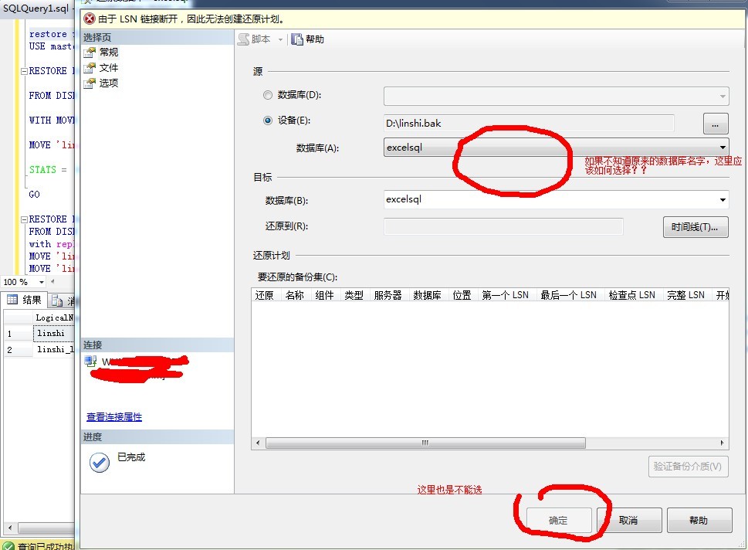Viewport: 748px width, 550px height.
Task: Select the 数据库(D) source radio button
Action: (268, 96)
